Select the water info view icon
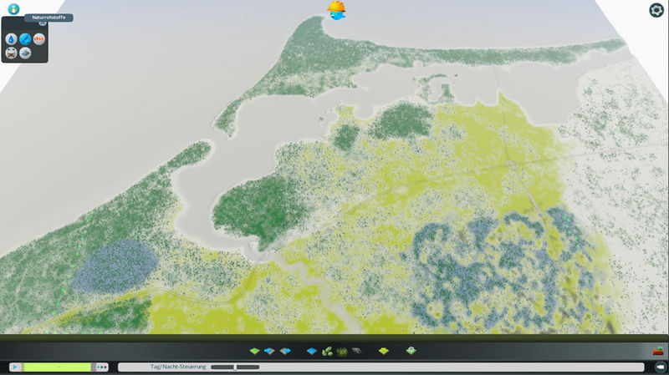 12,38
